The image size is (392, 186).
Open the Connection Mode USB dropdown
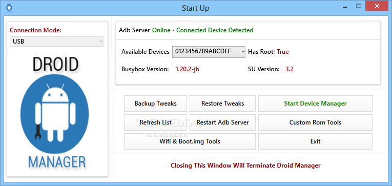(56, 42)
